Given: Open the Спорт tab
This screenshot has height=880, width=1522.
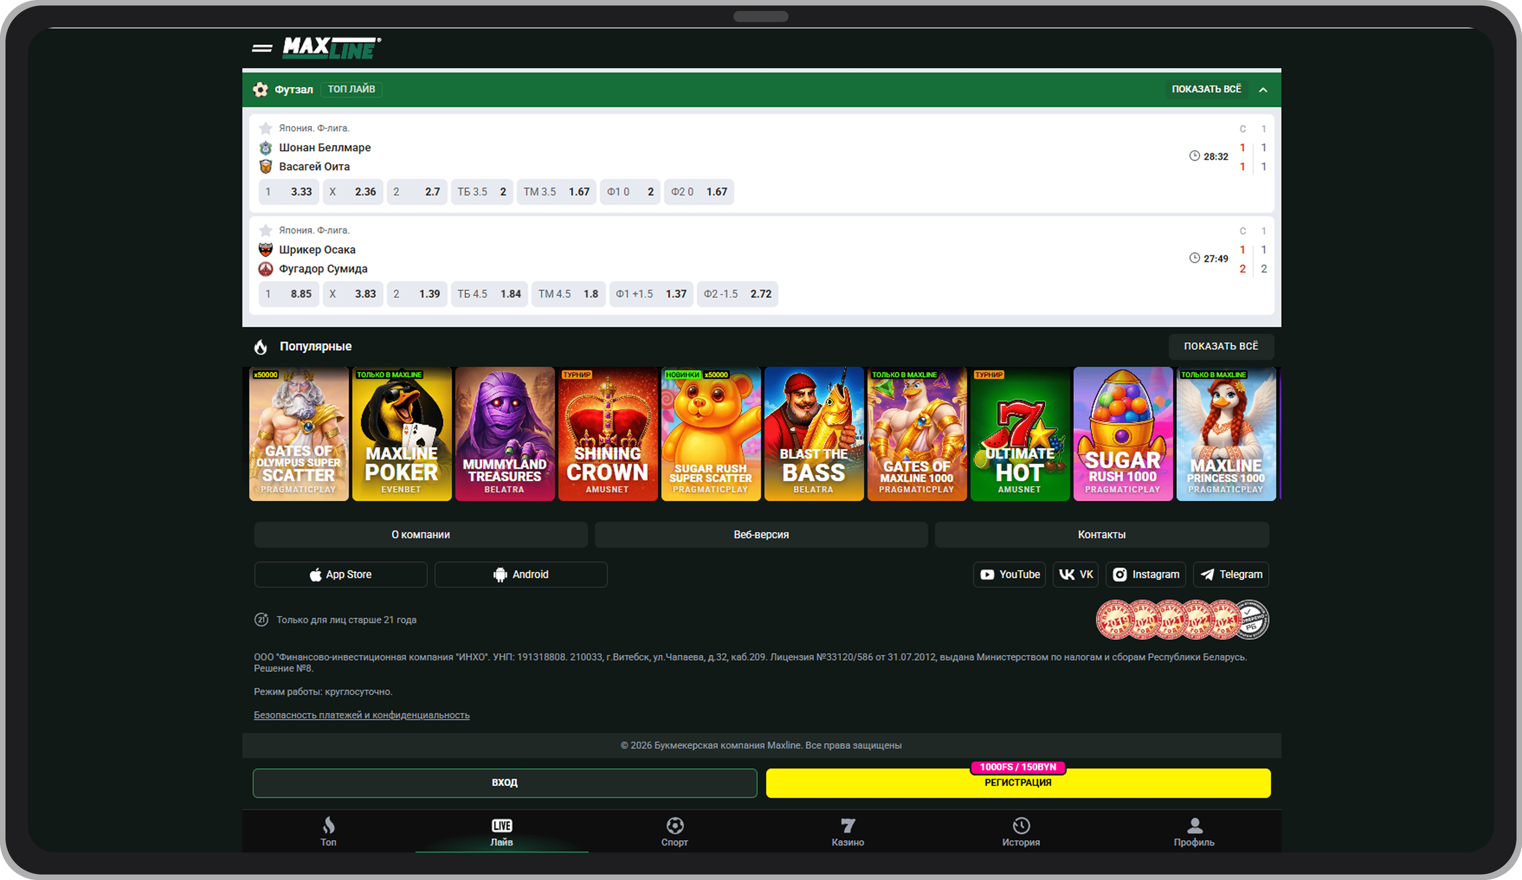Looking at the screenshot, I should point(675,832).
